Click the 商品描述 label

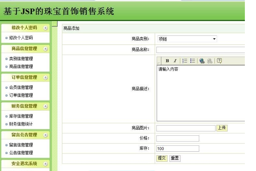point(140,89)
